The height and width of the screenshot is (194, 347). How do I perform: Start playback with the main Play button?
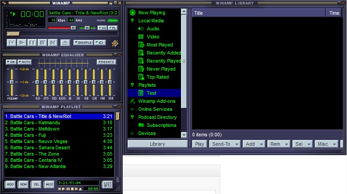pyautogui.click(x=21, y=42)
